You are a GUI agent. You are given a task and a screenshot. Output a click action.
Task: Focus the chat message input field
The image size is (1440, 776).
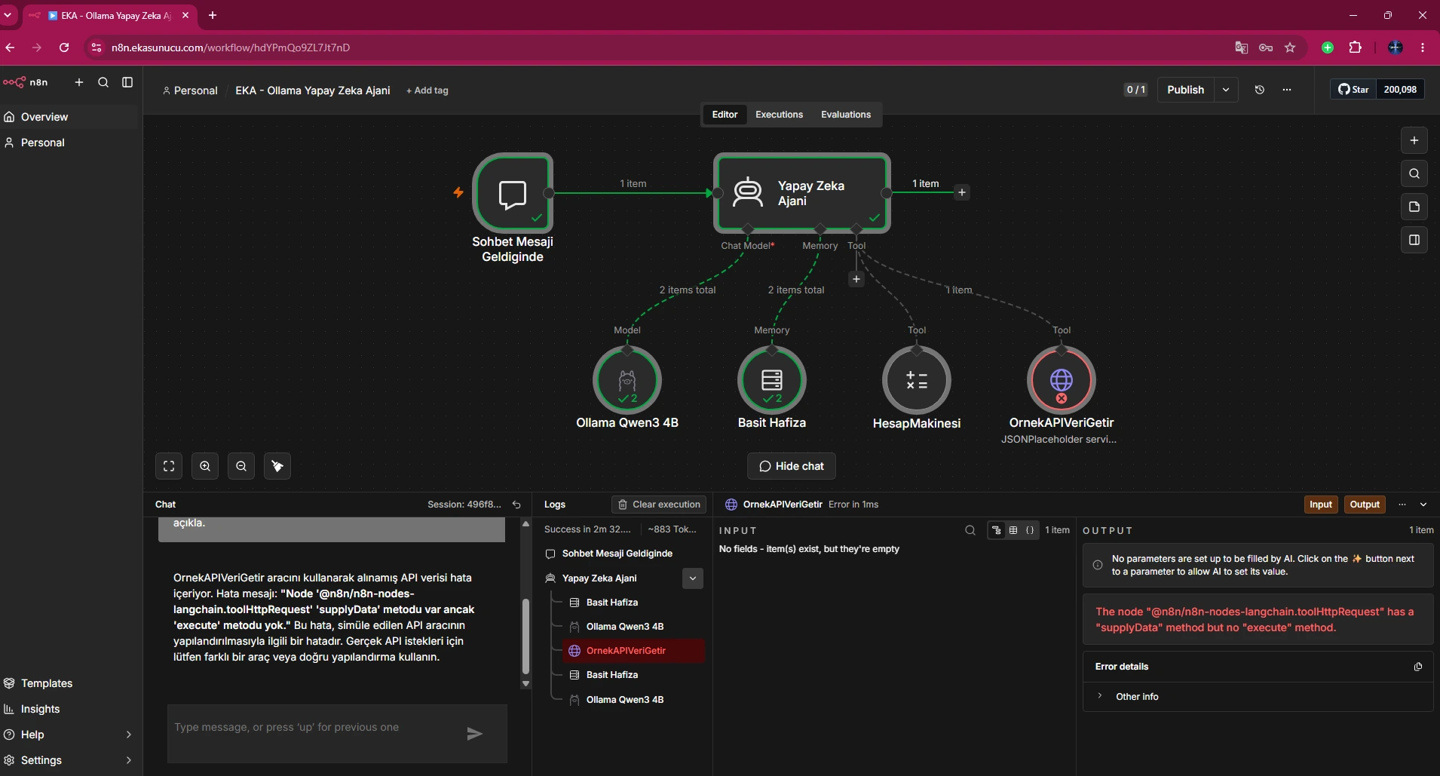click(314, 733)
